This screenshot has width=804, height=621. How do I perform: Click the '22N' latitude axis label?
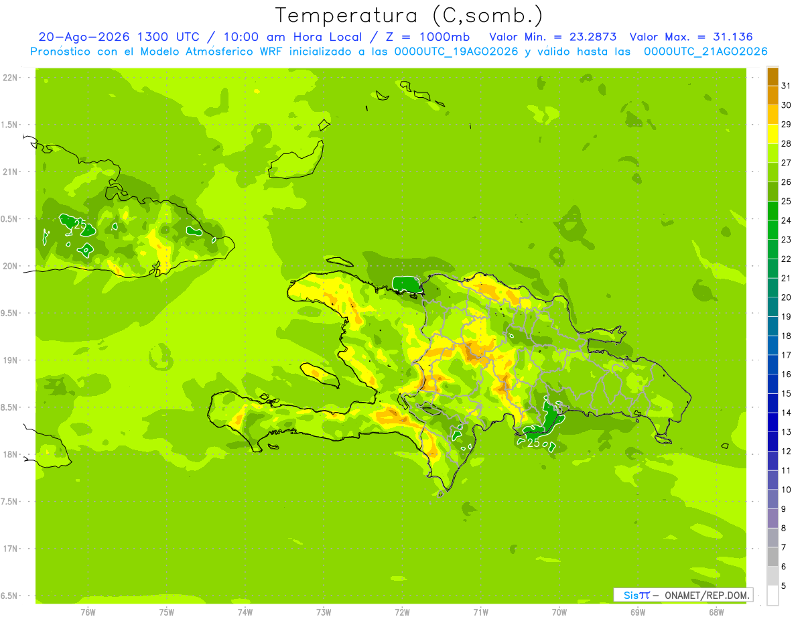coord(10,78)
